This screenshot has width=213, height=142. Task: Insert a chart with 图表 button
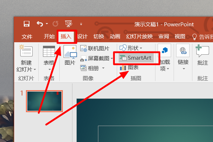(129, 67)
